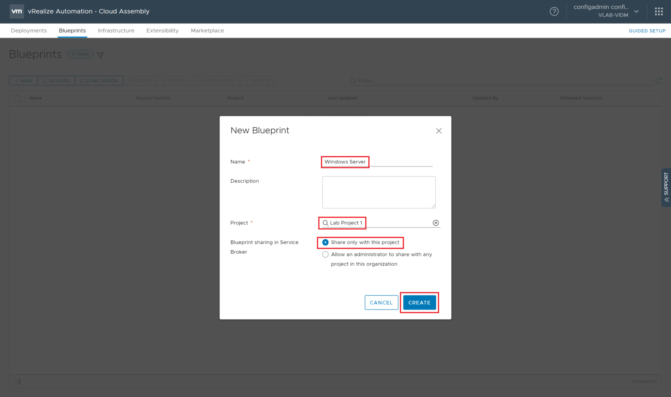The height and width of the screenshot is (397, 671).
Task: Click the VMware vm logo icon
Action: point(17,11)
